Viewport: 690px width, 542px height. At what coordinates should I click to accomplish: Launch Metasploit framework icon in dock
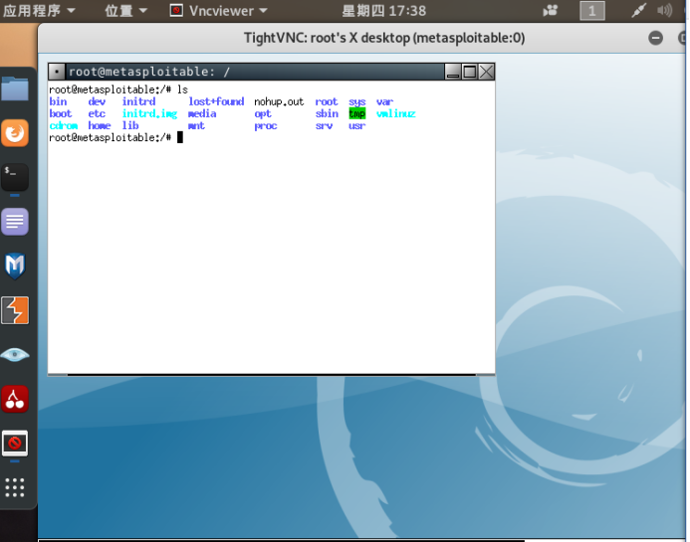coord(15,266)
